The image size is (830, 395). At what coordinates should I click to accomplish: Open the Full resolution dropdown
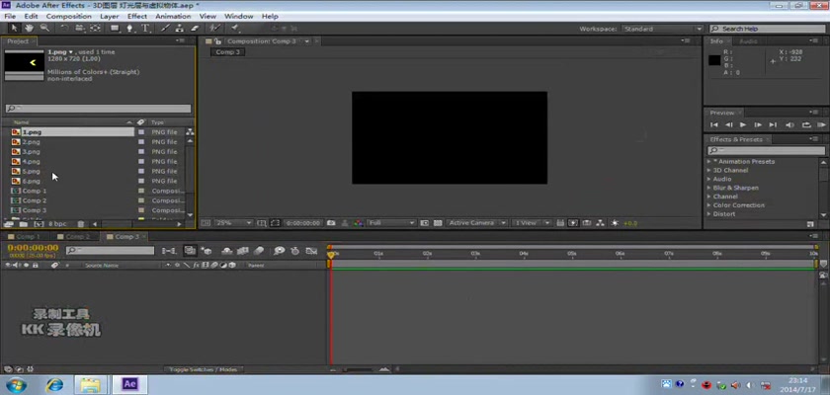(391, 223)
